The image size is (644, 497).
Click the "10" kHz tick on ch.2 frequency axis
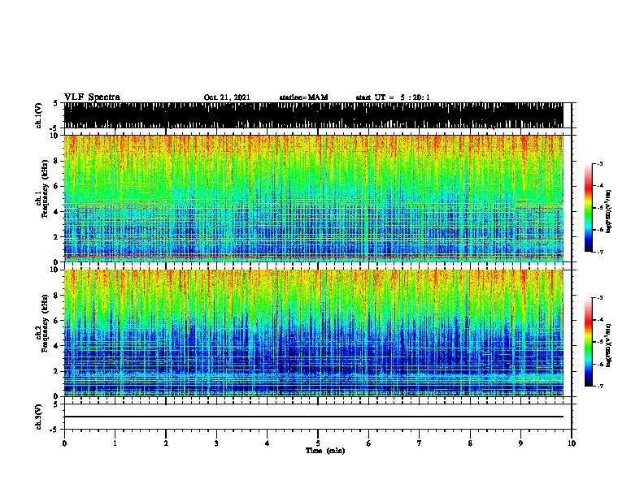click(x=54, y=270)
